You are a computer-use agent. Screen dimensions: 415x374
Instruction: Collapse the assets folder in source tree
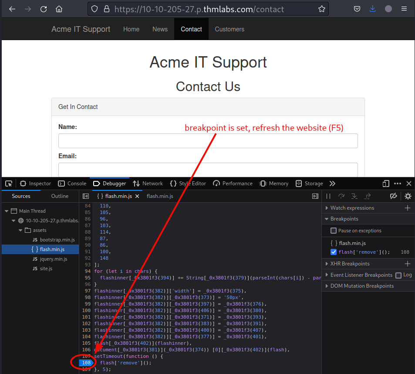20,230
